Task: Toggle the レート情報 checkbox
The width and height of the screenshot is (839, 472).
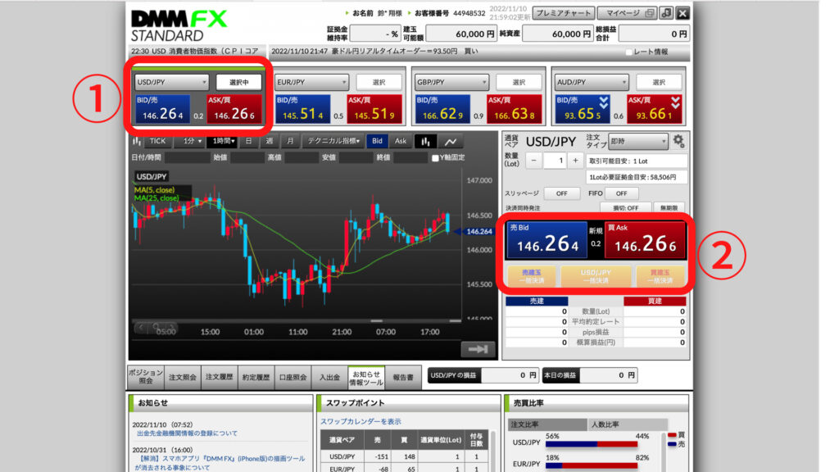Action: coord(628,52)
